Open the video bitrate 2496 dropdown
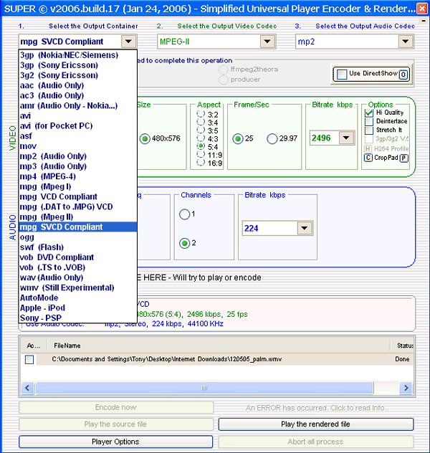The width and height of the screenshot is (430, 453). coord(346,138)
